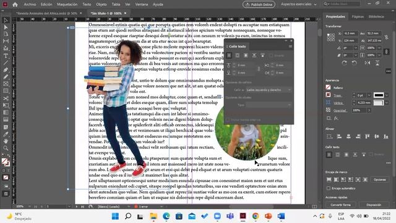This screenshot has height=223, width=396.
Task: Select the Eyedropper tool
Action: tap(6, 134)
